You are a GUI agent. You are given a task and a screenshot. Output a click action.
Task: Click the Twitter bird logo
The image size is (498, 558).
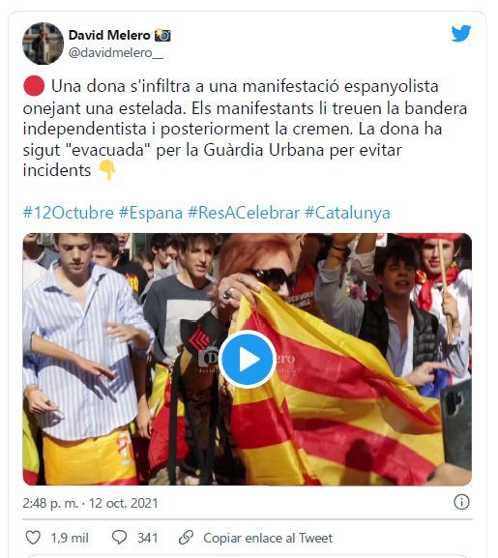(461, 34)
